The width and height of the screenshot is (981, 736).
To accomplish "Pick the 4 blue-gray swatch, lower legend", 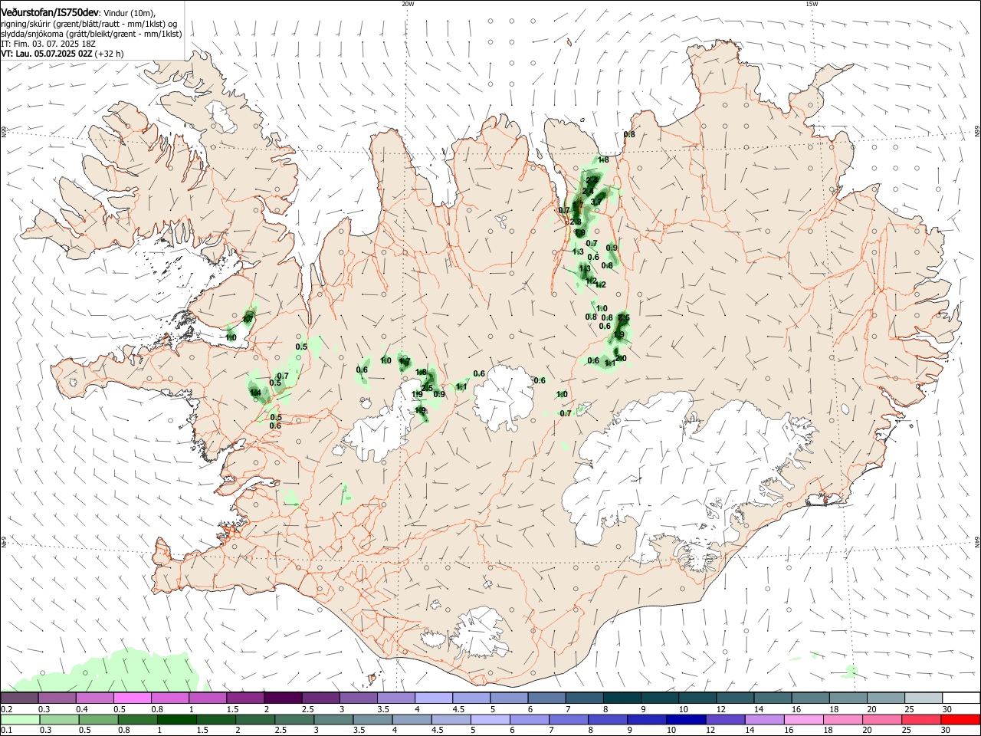I will click(412, 719).
